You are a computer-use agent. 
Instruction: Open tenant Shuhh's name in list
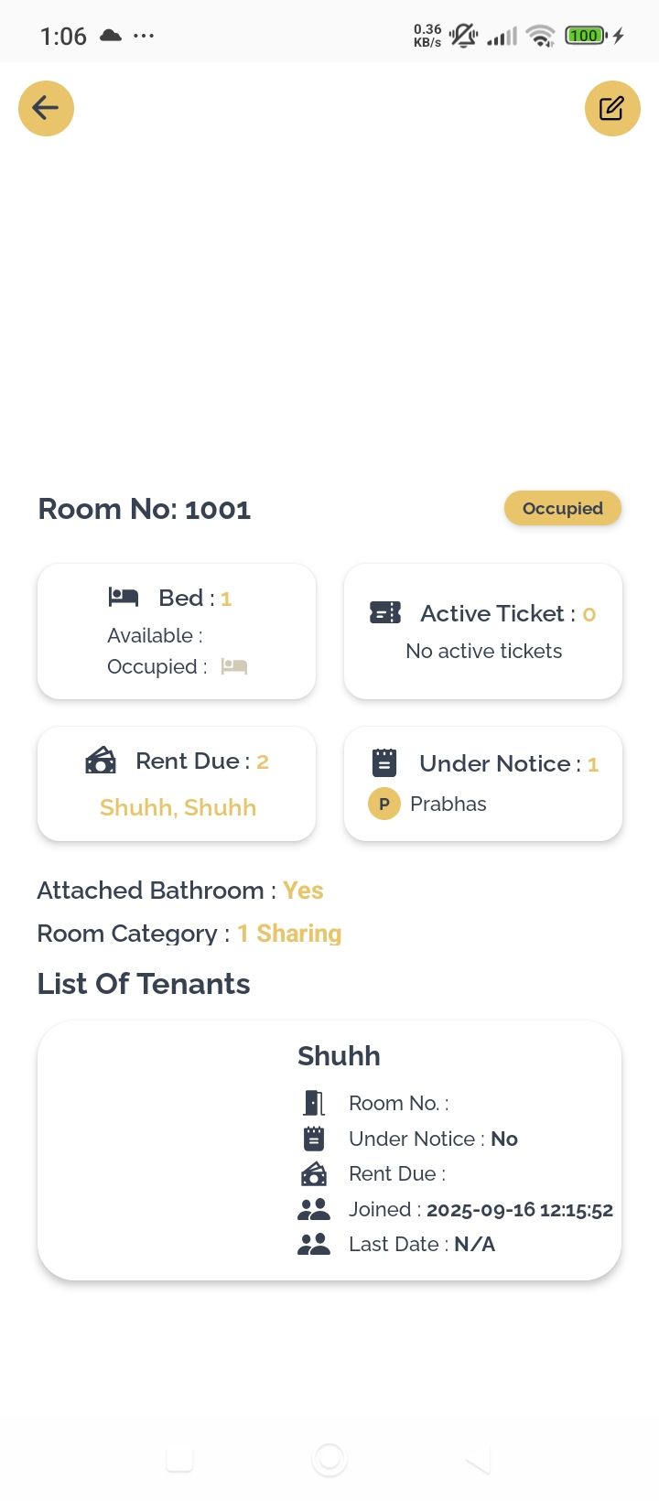point(339,1056)
